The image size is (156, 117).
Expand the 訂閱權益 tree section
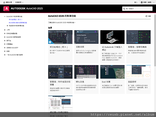pyautogui.click(x=5, y=44)
